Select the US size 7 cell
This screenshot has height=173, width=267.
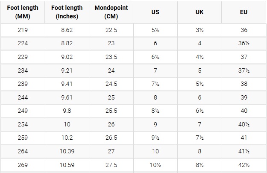[x=156, y=70]
